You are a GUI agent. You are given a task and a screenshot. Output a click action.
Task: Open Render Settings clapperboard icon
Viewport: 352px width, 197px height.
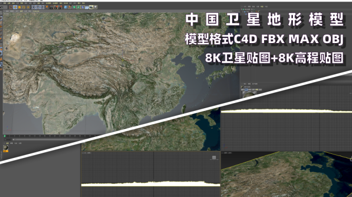[x=60, y=7]
